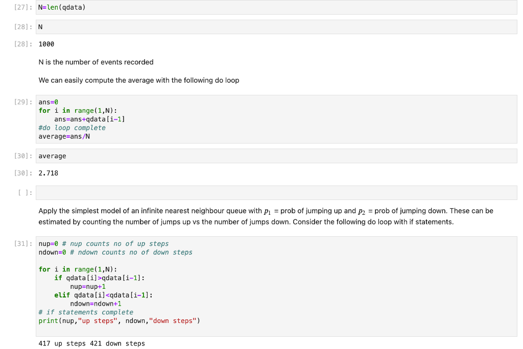This screenshot has height=349, width=523.
Task: Click the [30]: output prompt beside 2.718
Action: pos(23,173)
